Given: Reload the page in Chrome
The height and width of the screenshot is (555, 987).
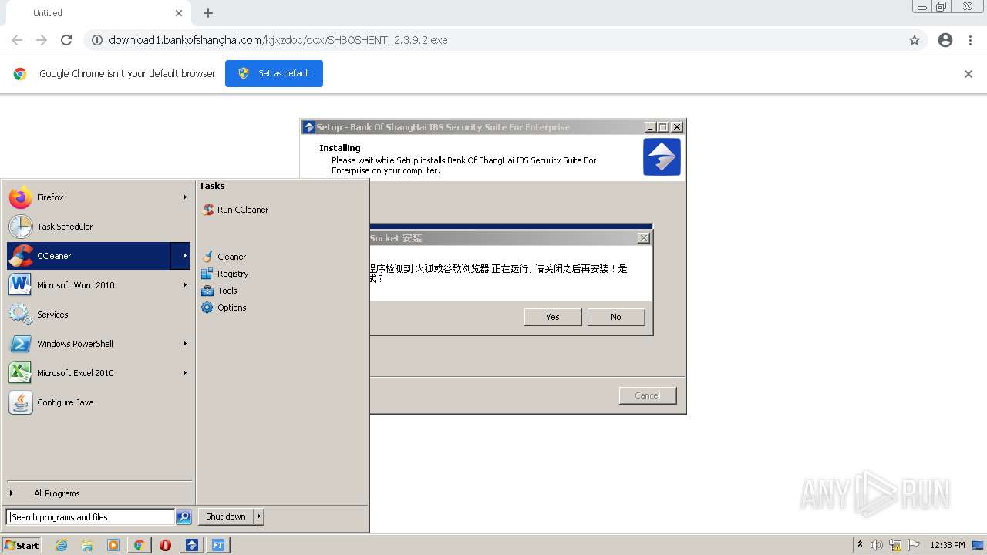Looking at the screenshot, I should (66, 40).
